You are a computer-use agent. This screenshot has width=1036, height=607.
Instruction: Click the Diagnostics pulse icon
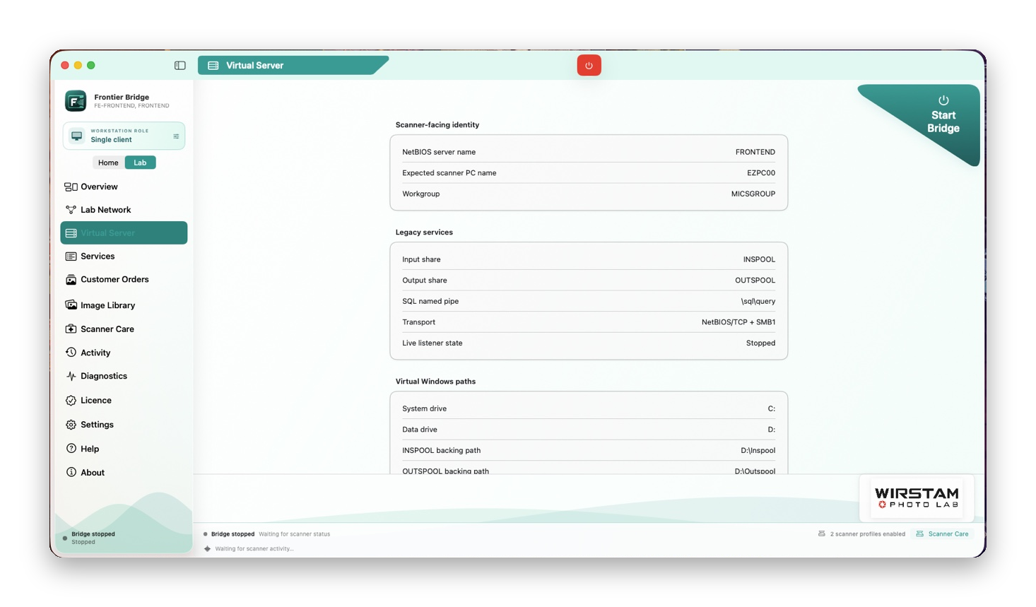click(x=71, y=377)
